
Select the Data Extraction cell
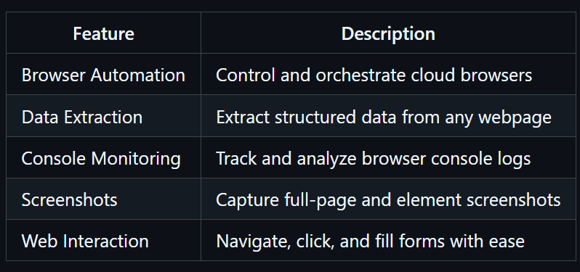103,116
